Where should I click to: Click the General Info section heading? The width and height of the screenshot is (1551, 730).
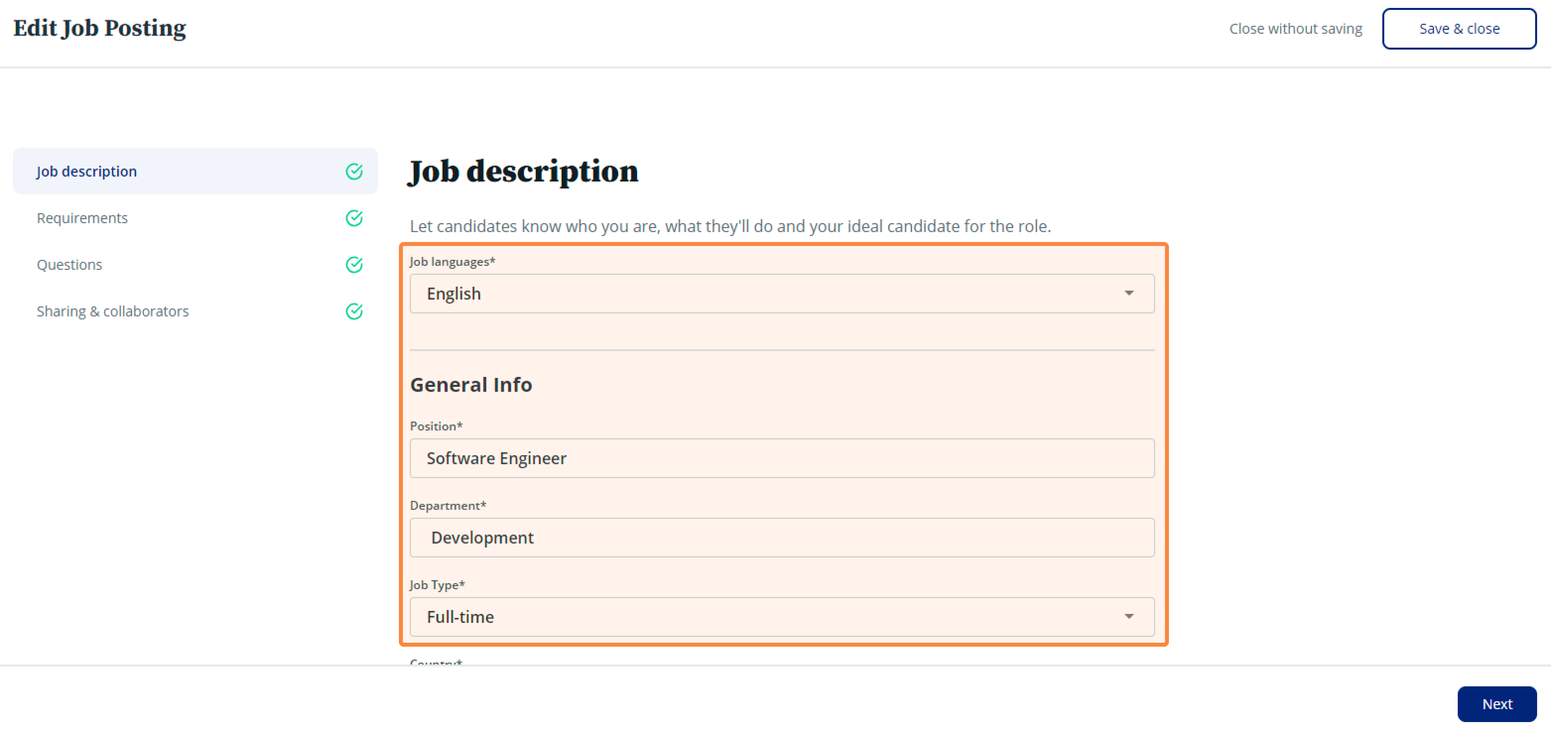pos(471,384)
